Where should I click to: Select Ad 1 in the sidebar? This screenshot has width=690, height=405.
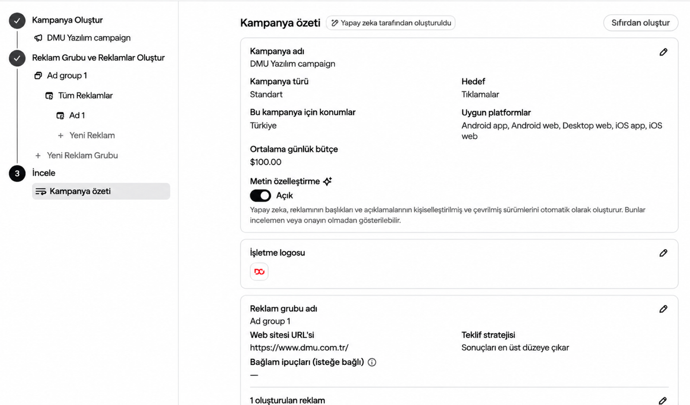[77, 115]
